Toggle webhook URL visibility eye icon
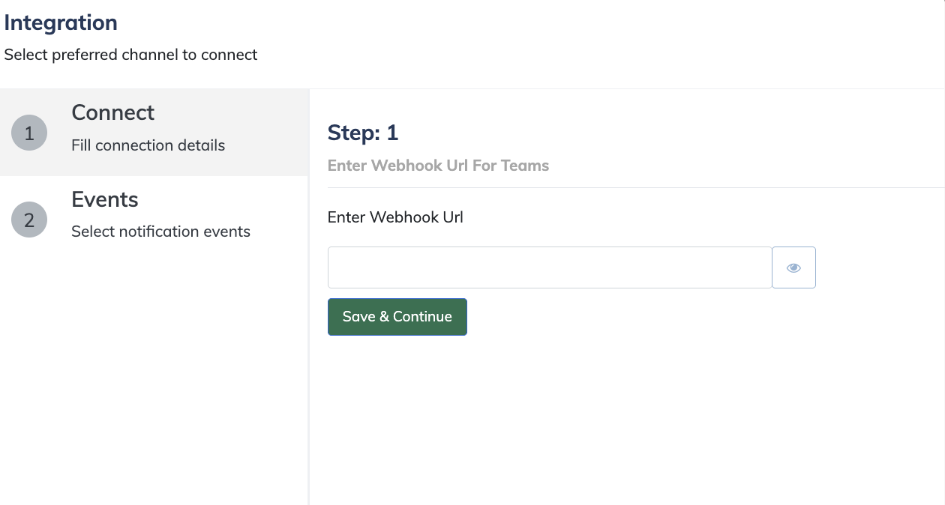 793,267
